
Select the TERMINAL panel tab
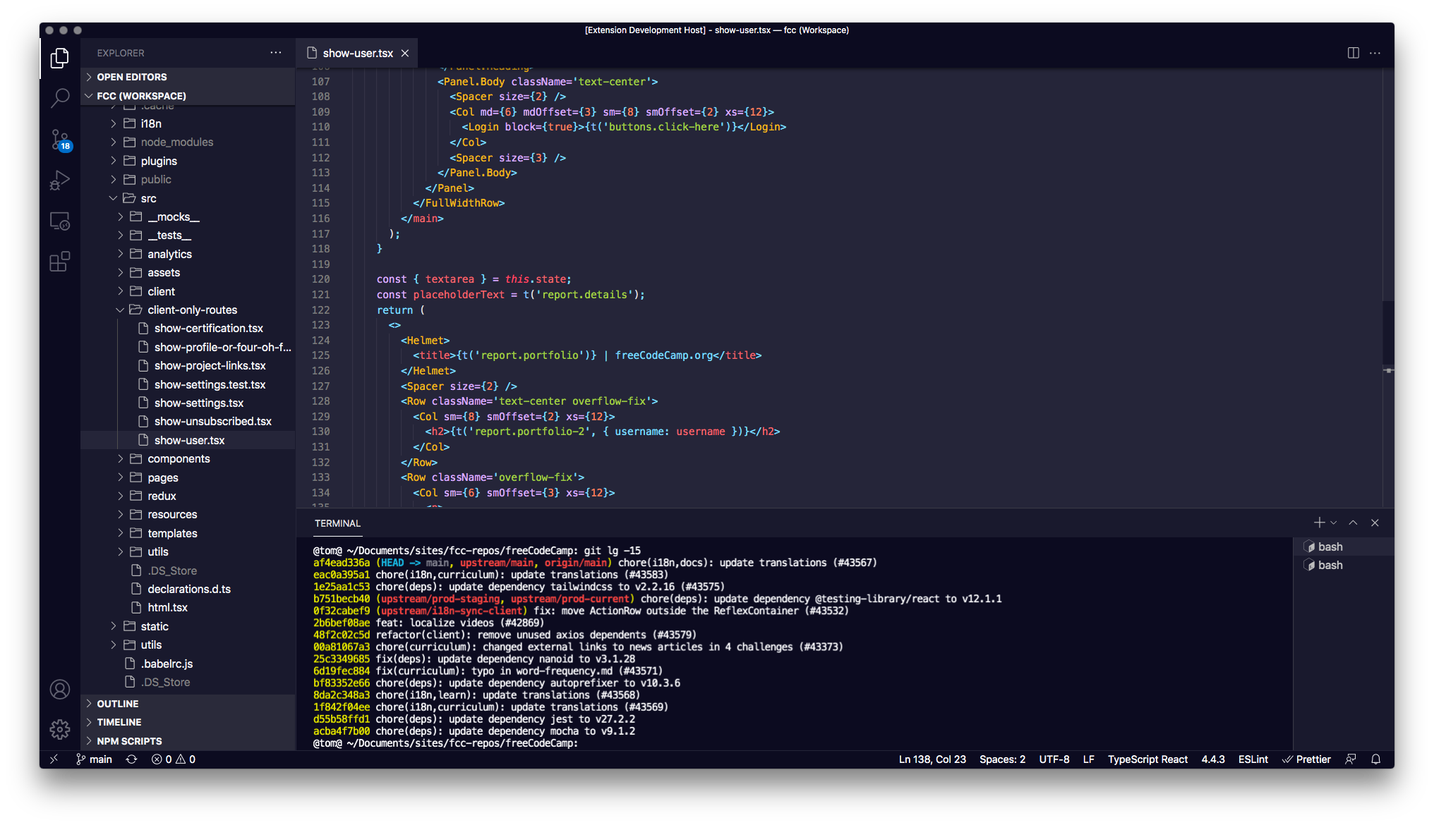coord(337,523)
